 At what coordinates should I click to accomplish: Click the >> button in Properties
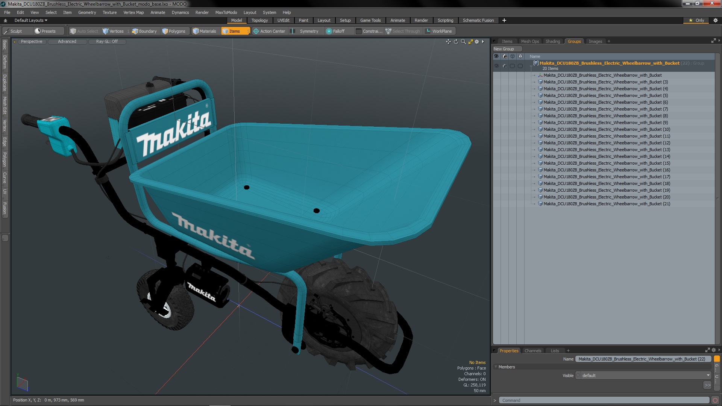707,385
